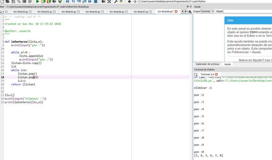272x160 pixels.
Task: Close the Sin título28.py tab
Action: click(176, 12)
